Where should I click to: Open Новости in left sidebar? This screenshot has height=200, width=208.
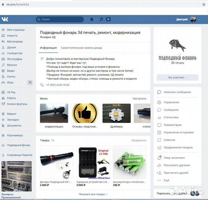click(x=10, y=36)
